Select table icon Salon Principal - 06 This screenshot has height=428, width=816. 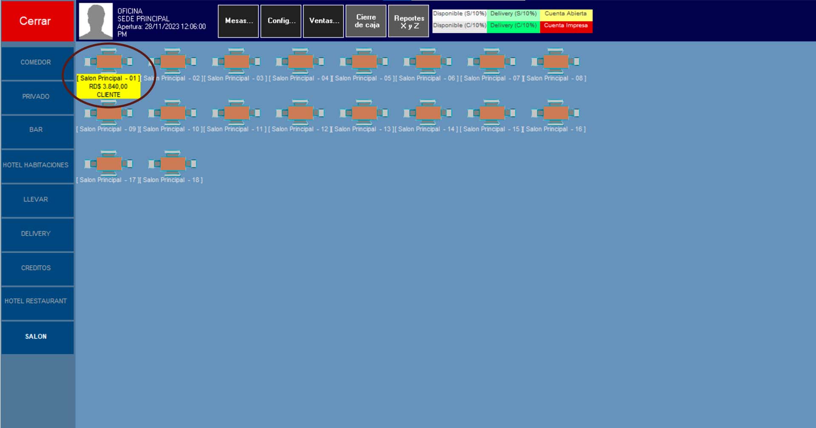428,62
